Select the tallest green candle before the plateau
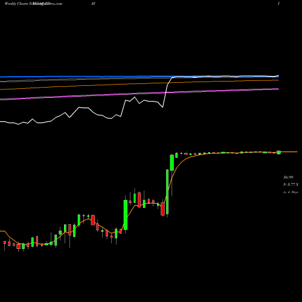The image size is (302, 302). pos(167,192)
